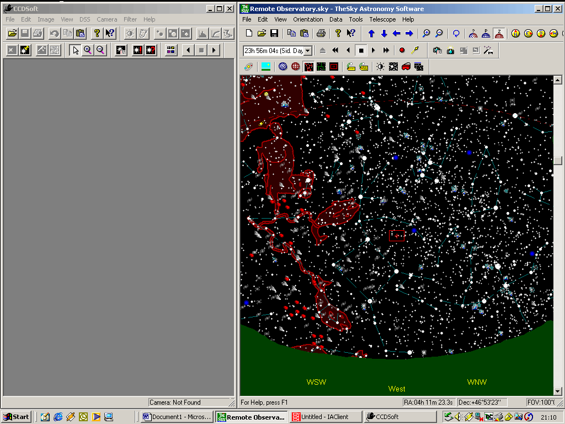This screenshot has height=424, width=565.
Task: Move sky view left with blue arrow
Action: pyautogui.click(x=397, y=34)
